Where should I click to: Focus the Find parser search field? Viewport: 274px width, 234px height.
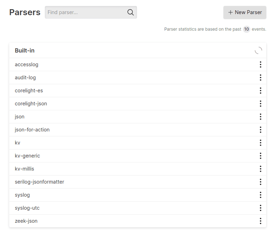[86, 12]
